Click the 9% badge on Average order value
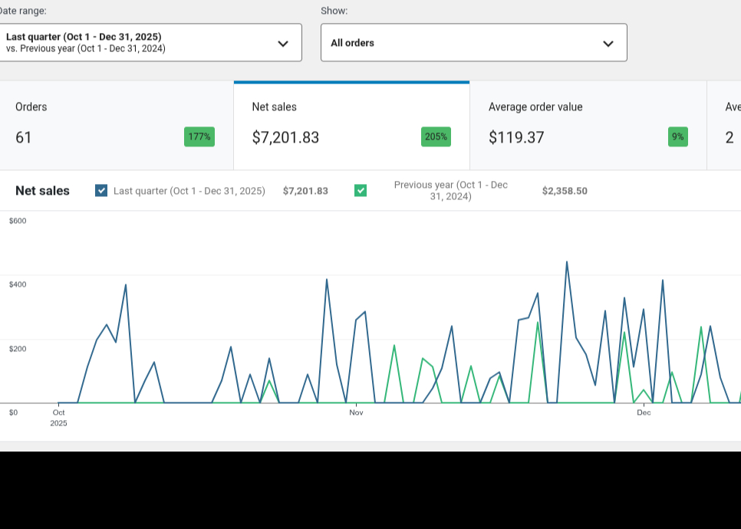Viewport: 741px width, 529px height. point(677,137)
